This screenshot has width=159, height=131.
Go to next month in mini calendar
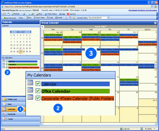point(31,32)
